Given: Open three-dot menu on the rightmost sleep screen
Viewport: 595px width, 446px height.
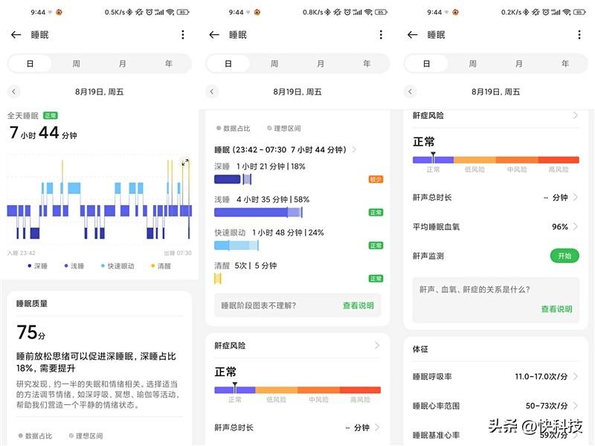Looking at the screenshot, I should tap(579, 35).
